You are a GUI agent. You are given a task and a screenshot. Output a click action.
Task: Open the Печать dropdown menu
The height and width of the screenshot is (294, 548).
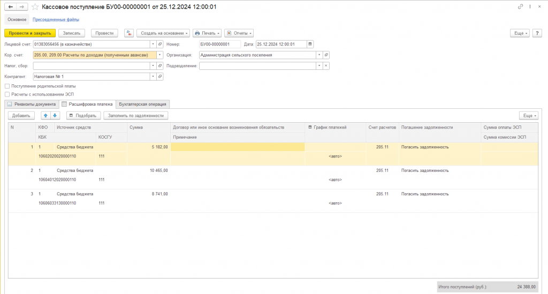point(207,33)
